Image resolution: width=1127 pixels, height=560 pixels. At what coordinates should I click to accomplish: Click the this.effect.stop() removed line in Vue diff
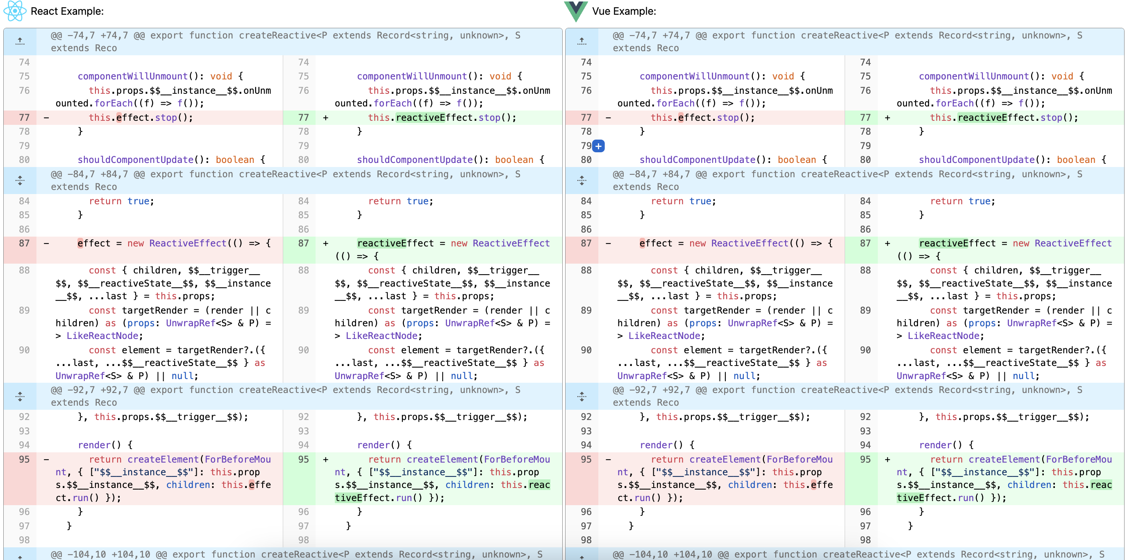coord(702,117)
